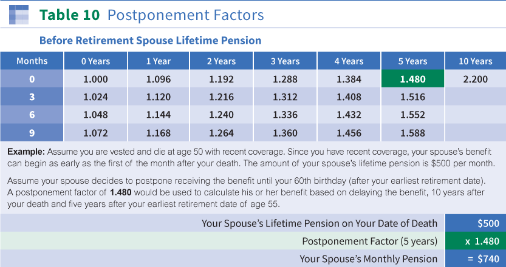The width and height of the screenshot is (506, 267).
Task: Click the 10 Years column header
Action: 475,61
